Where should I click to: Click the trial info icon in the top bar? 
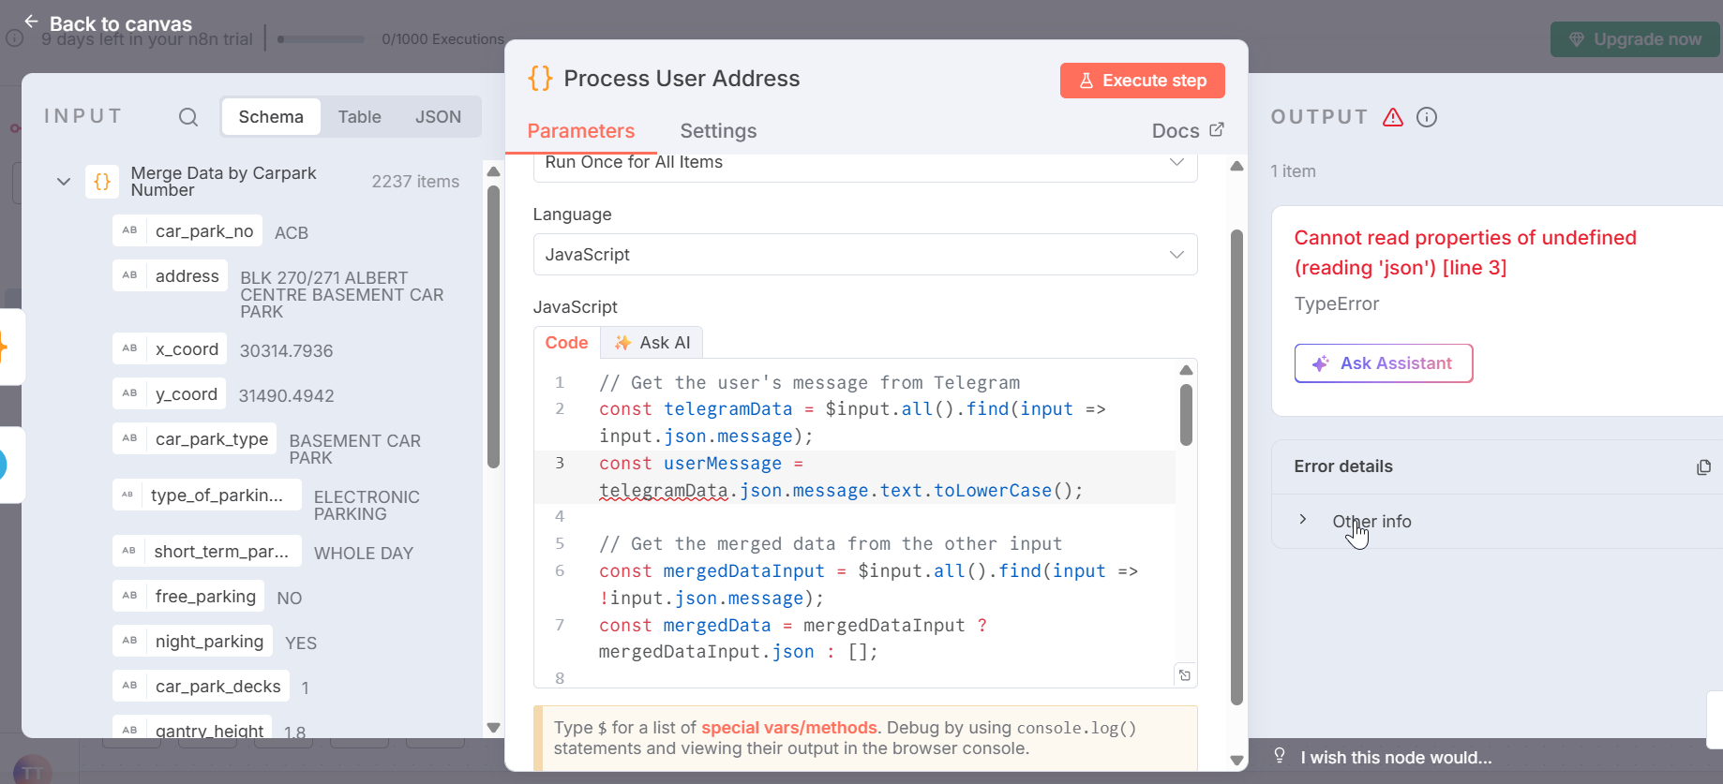tap(14, 38)
